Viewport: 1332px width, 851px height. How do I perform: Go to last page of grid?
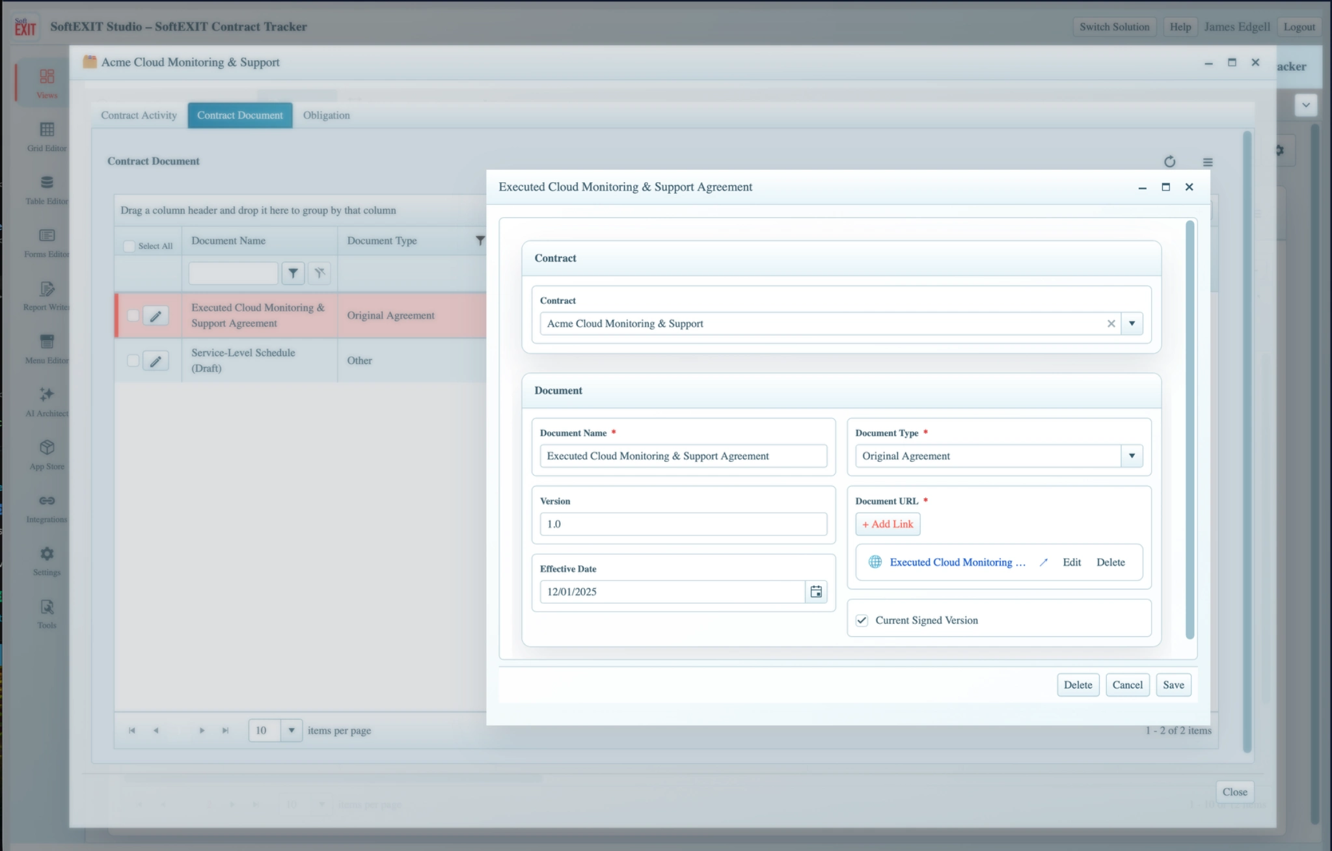[x=225, y=731]
